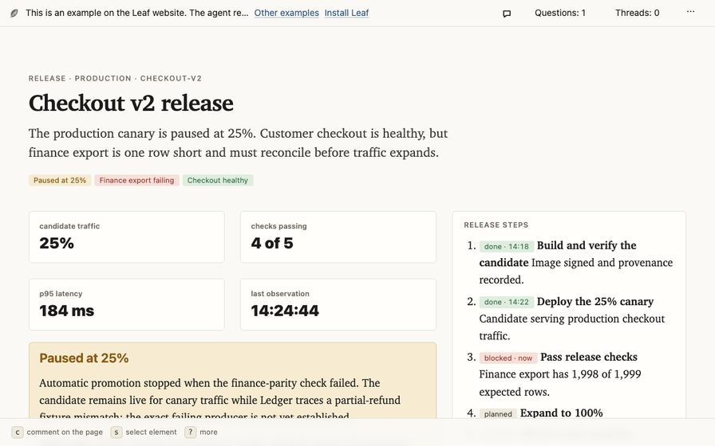Click the Leaf logo icon
The image size is (715, 446).
pos(14,14)
